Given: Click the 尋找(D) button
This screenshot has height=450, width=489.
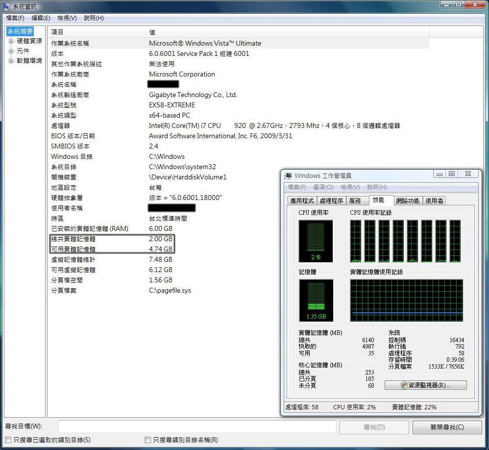Looking at the screenshot, I should coord(374,427).
